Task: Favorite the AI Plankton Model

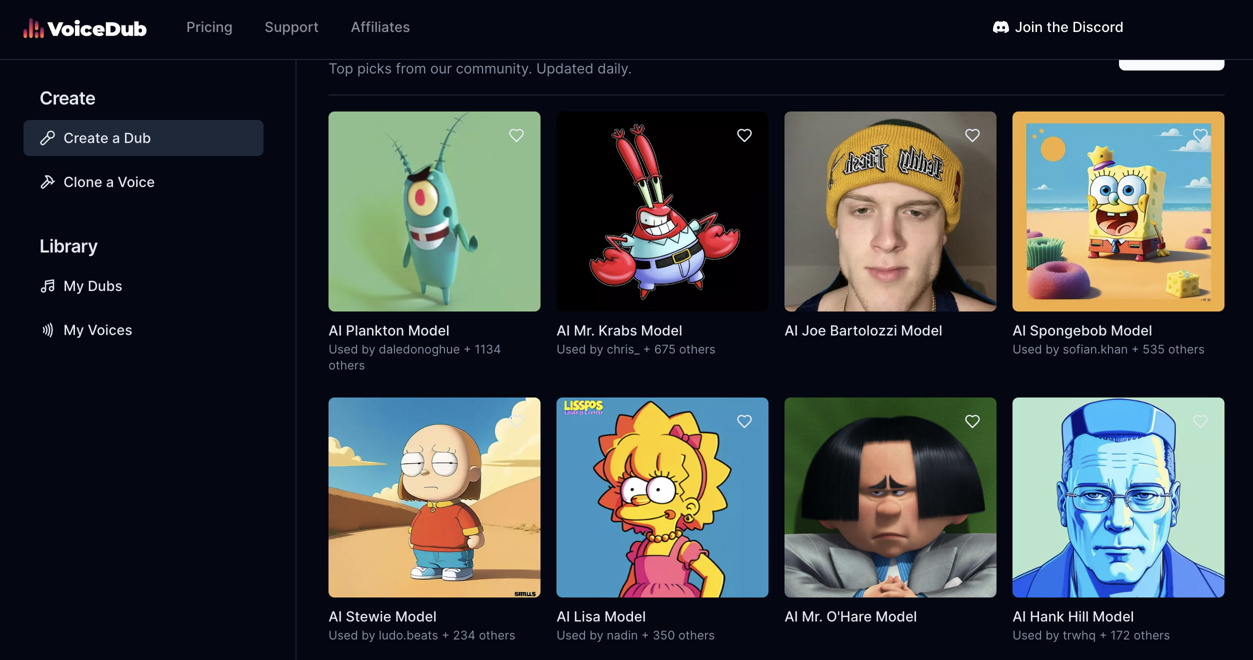Action: (516, 135)
